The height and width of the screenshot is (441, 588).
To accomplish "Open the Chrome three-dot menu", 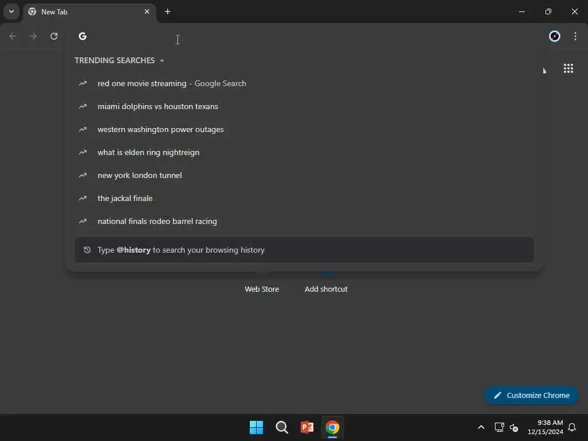I will point(575,36).
